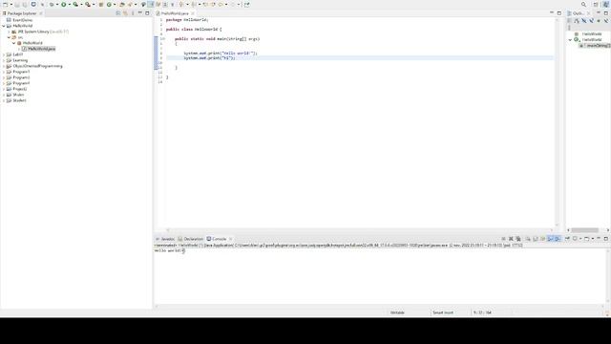Collapse All in Package Explorer toolbar
This screenshot has width=611, height=344.
[x=118, y=13]
